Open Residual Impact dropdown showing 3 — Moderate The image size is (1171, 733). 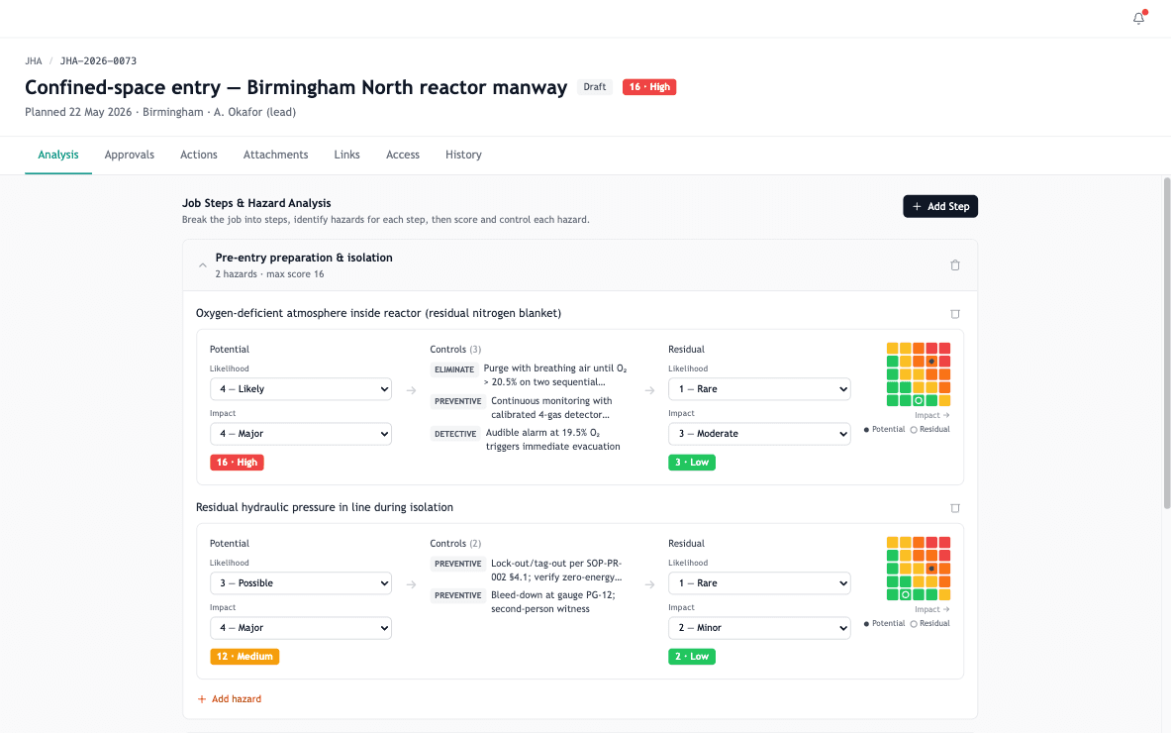tap(759, 434)
